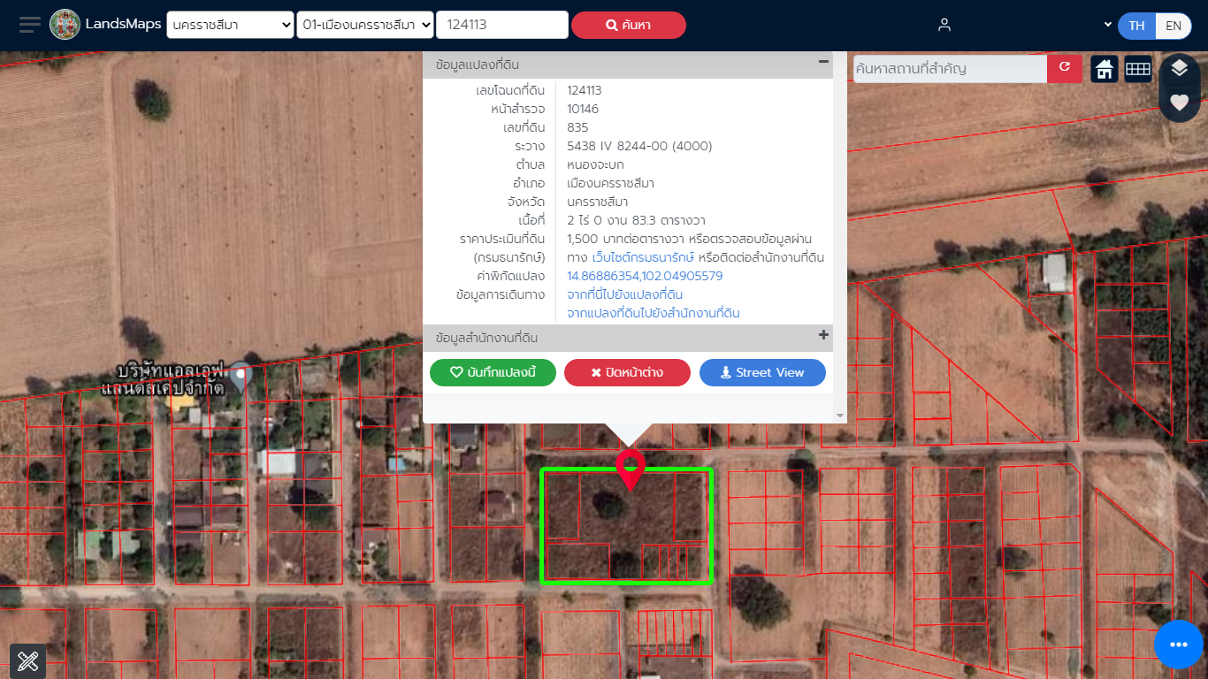Switch language to TH
Viewport: 1208px width, 679px height.
pos(1136,26)
